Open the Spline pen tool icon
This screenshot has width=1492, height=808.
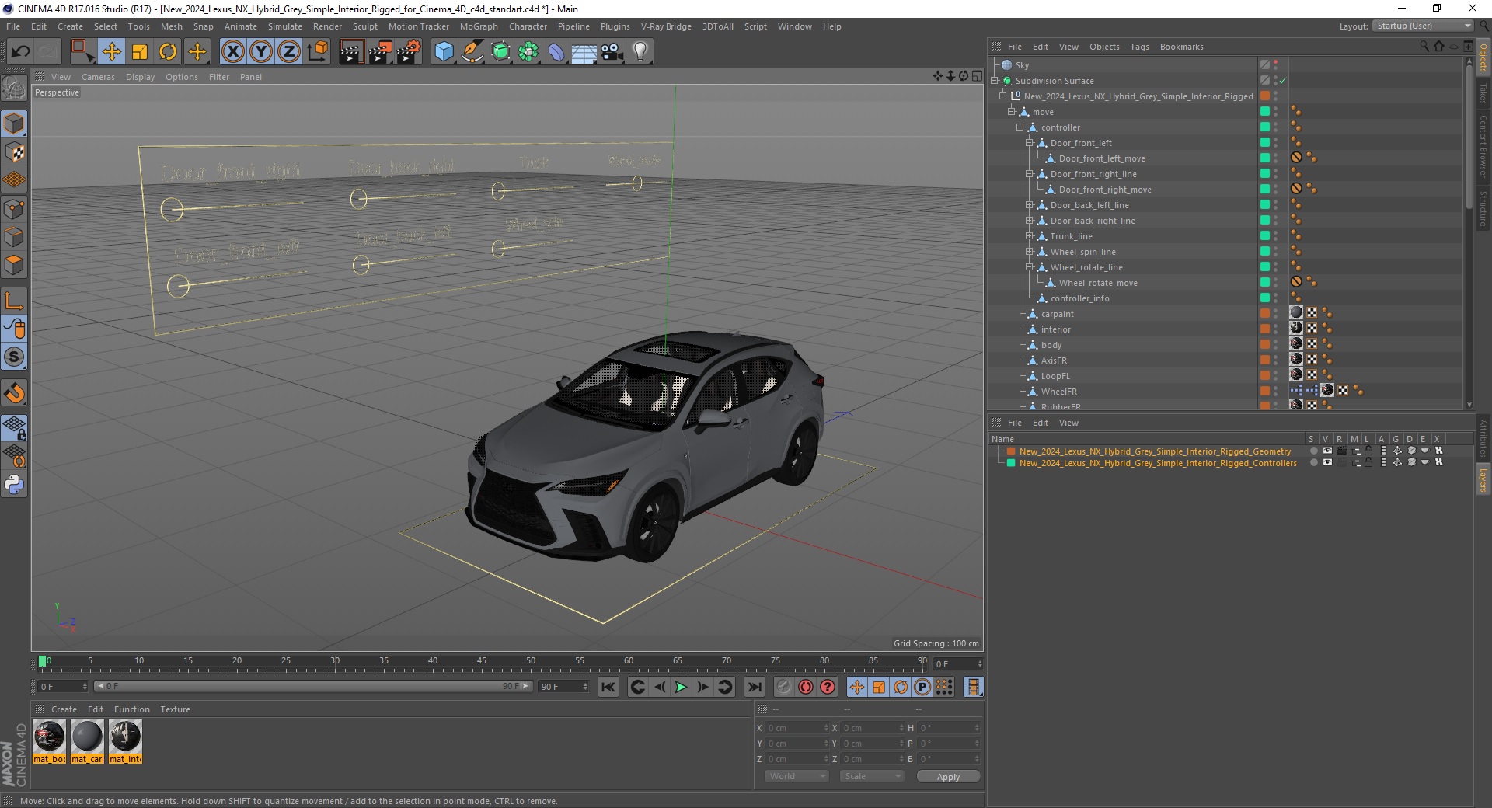(472, 52)
